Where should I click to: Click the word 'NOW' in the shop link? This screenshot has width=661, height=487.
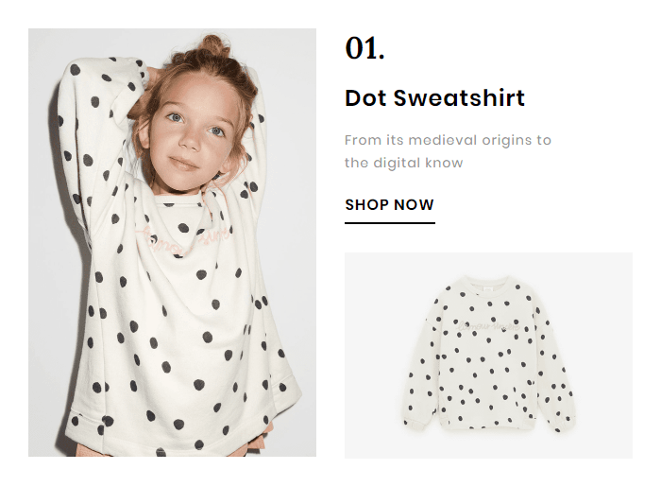415,204
